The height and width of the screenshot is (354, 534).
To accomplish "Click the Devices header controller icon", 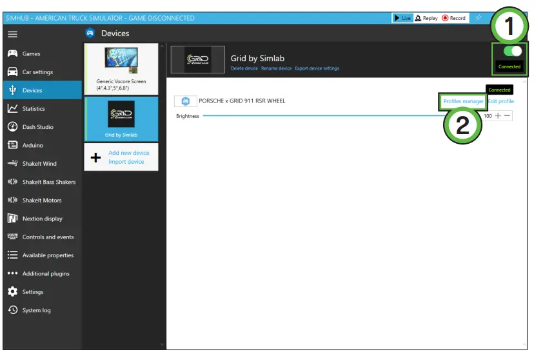I will point(90,33).
